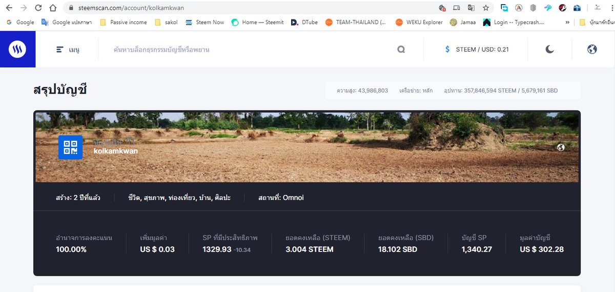Bookmark this page with star
The image size is (615, 292).
[486, 8]
